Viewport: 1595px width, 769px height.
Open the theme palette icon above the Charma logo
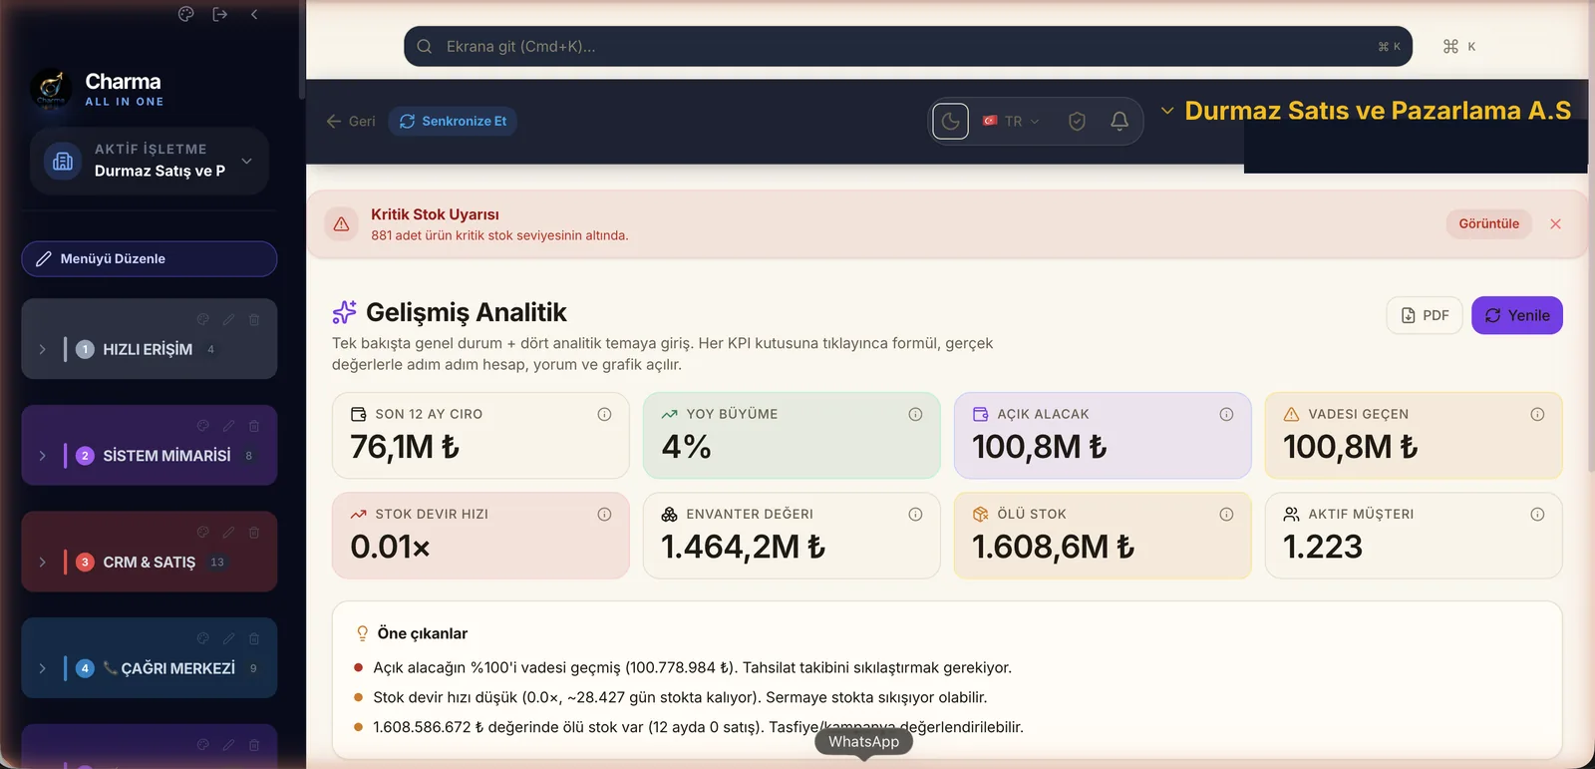tap(185, 14)
